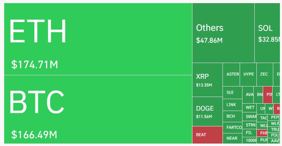Select the red BEAT tile
This screenshot has height=146, width=282.
pyautogui.click(x=207, y=135)
